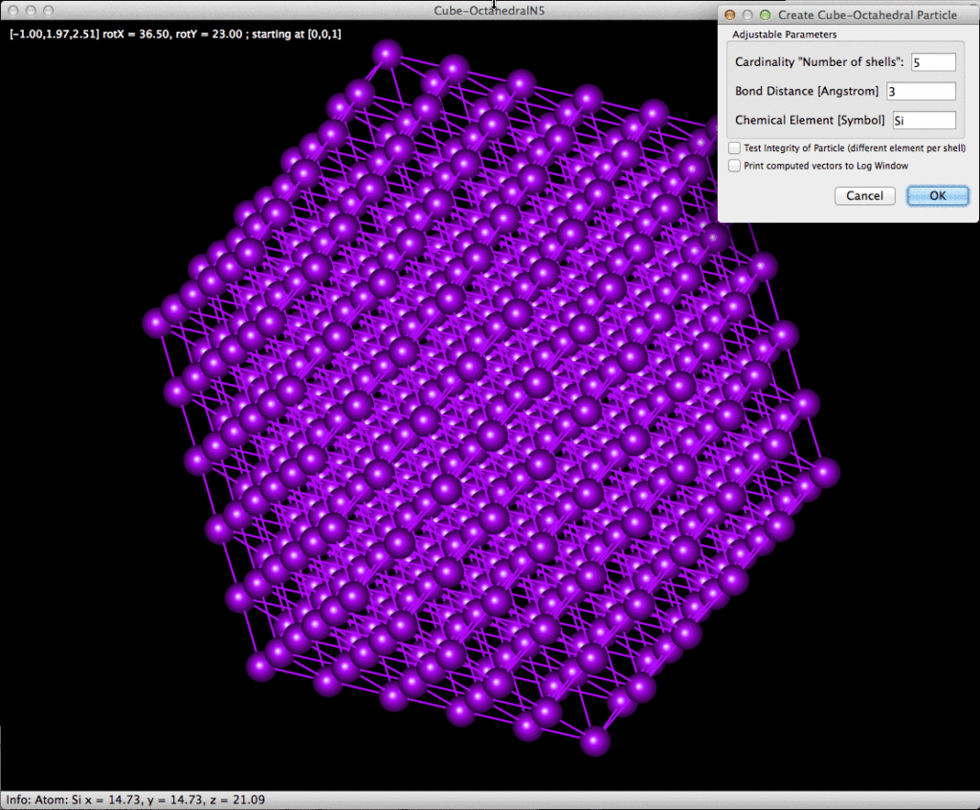The width and height of the screenshot is (980, 810).
Task: Zoom the particle dialog with green button
Action: 765,15
